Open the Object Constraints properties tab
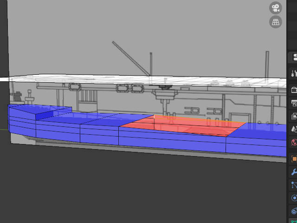Viewport: 297px width, 223px height. [x=294, y=211]
